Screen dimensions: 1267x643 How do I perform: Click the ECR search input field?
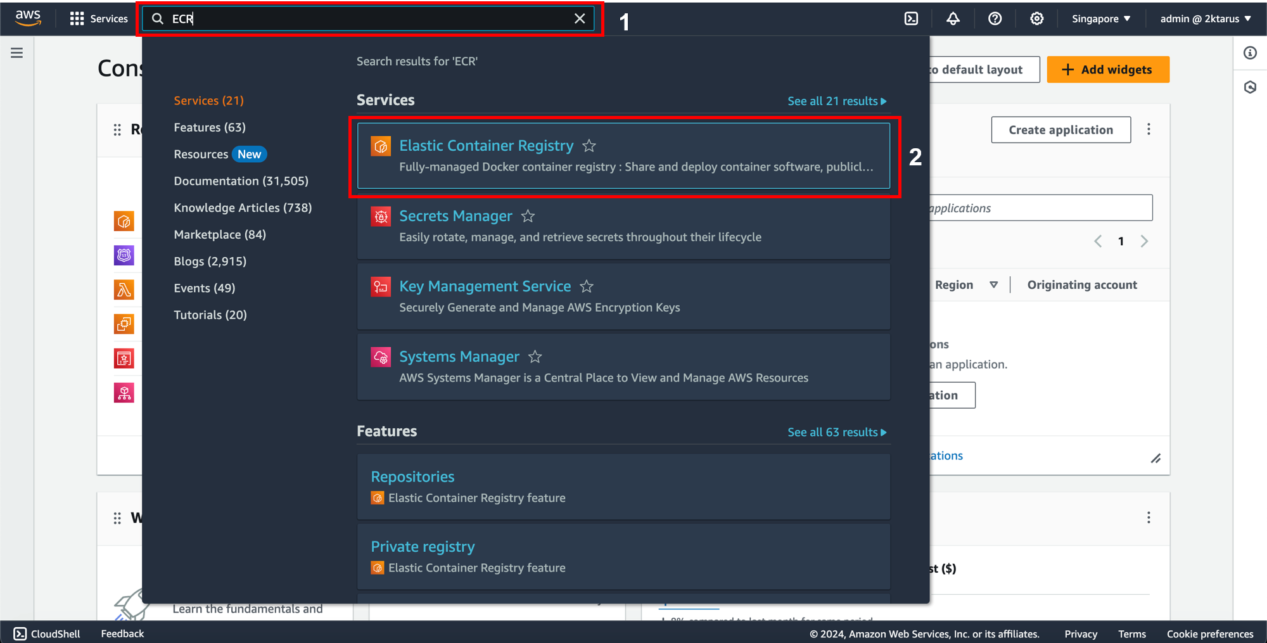369,18
